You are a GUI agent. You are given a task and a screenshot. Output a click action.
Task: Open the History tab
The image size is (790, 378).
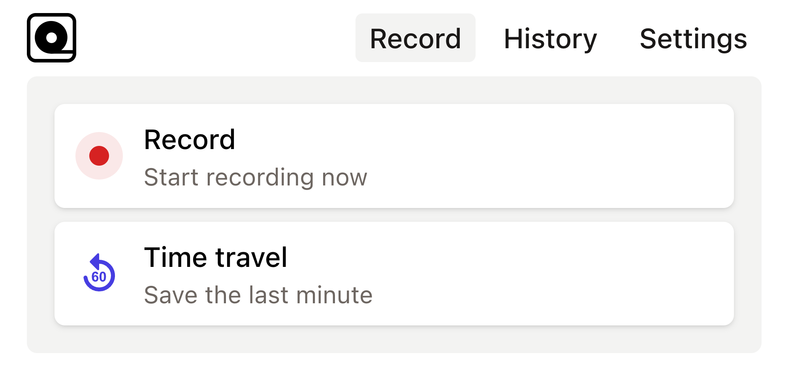pos(550,38)
